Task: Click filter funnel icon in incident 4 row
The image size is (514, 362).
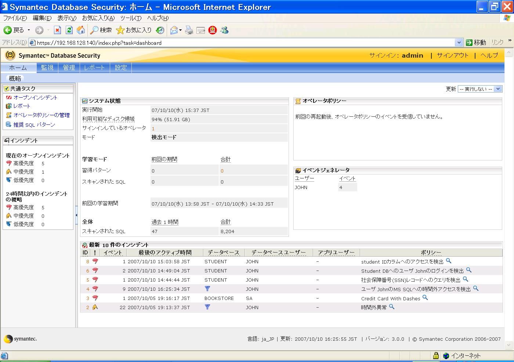Action: click(207, 289)
